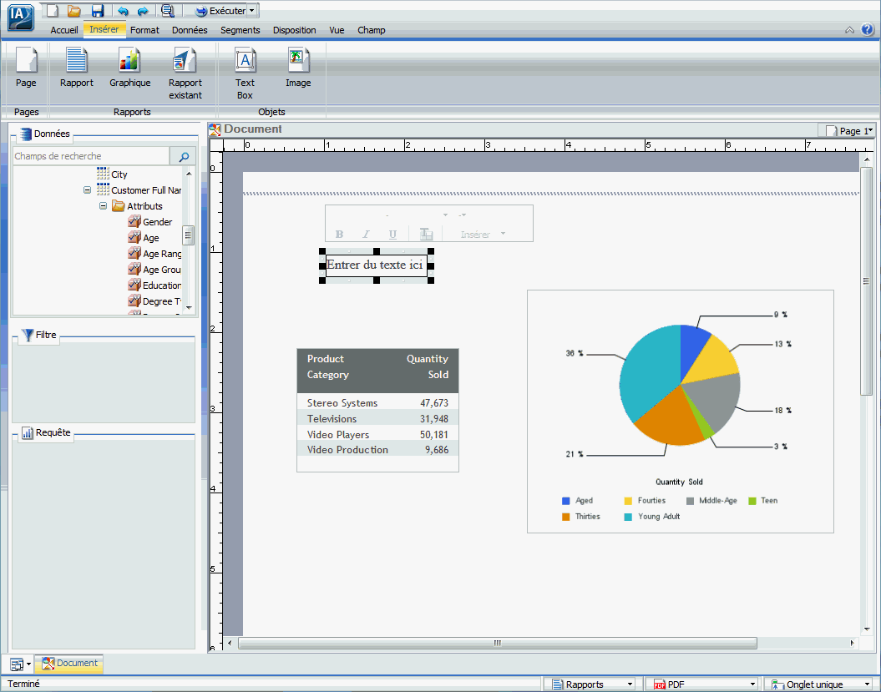881x692 pixels.
Task: Open the Exécuter dropdown arrow
Action: click(252, 11)
